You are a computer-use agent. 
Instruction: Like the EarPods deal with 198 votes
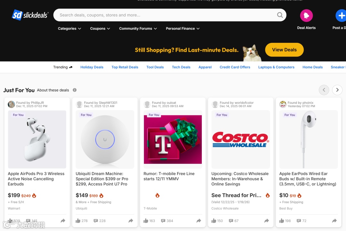pos(282,221)
